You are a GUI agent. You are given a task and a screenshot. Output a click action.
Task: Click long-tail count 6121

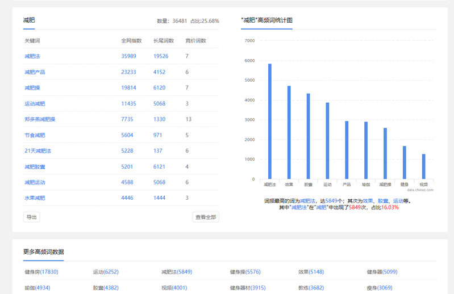159,167
